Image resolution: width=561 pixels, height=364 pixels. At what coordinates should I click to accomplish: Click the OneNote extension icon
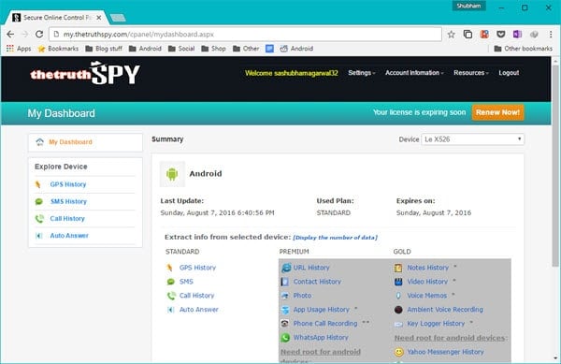[517, 35]
